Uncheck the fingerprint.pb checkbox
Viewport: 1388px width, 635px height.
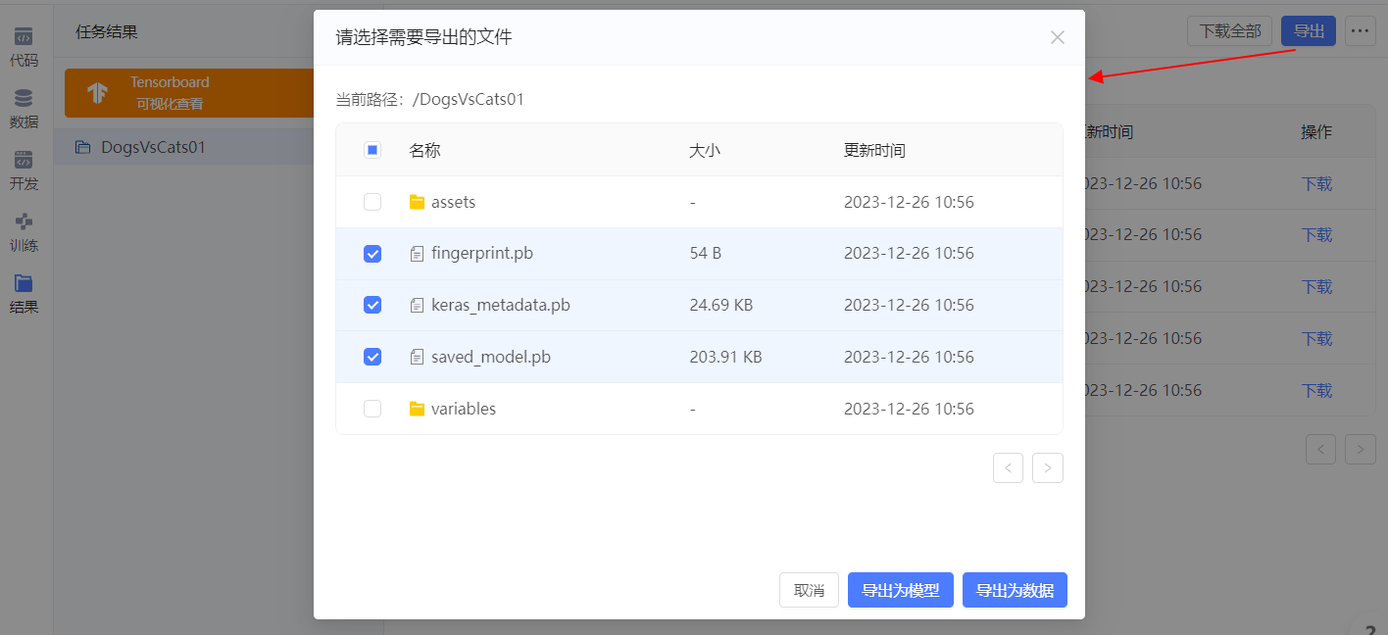[x=372, y=254]
